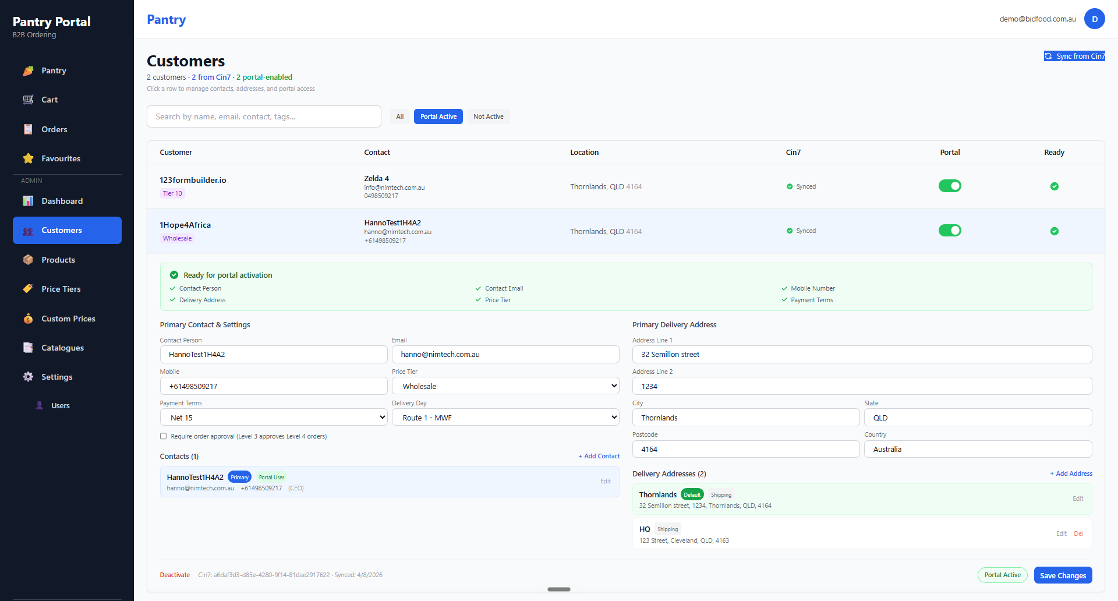
Task: Click the Add Contact link
Action: click(599, 456)
